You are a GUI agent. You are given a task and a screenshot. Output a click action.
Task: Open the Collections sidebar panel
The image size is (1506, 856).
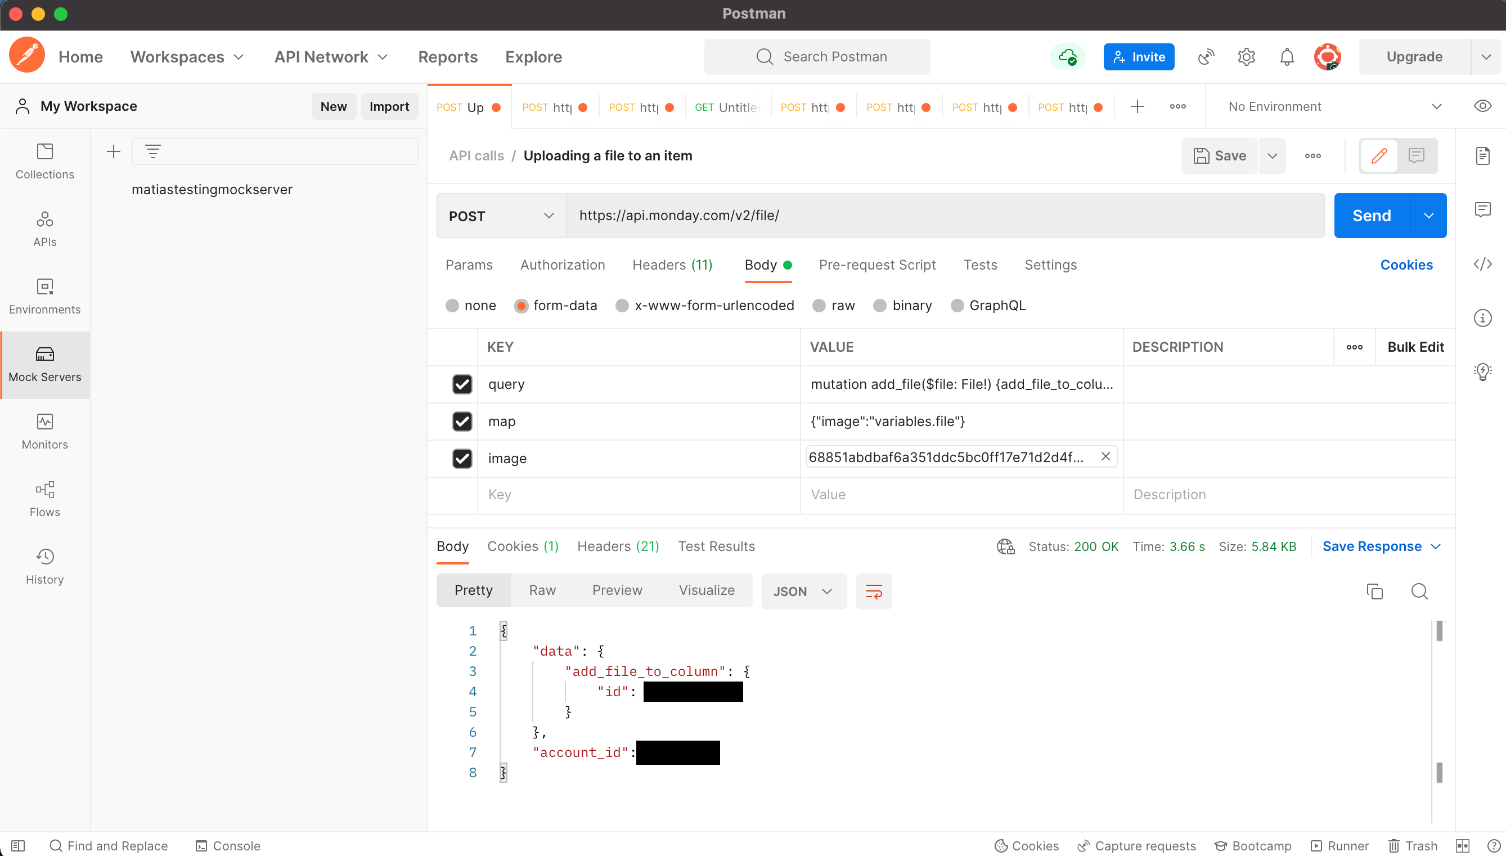click(44, 161)
